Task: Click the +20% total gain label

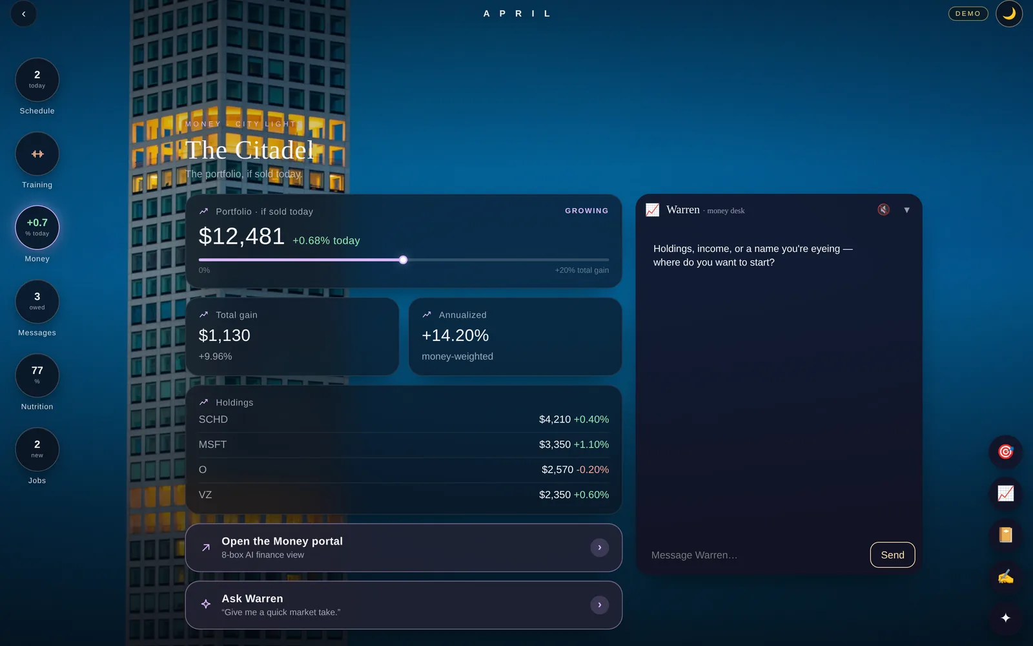Action: (582, 270)
